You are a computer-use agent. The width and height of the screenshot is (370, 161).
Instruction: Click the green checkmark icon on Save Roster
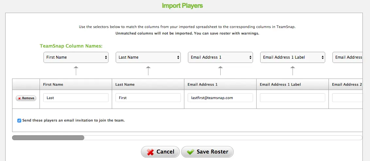click(x=191, y=152)
